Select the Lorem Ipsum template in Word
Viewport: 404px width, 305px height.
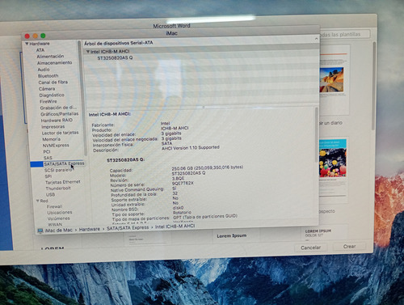[x=232, y=236]
